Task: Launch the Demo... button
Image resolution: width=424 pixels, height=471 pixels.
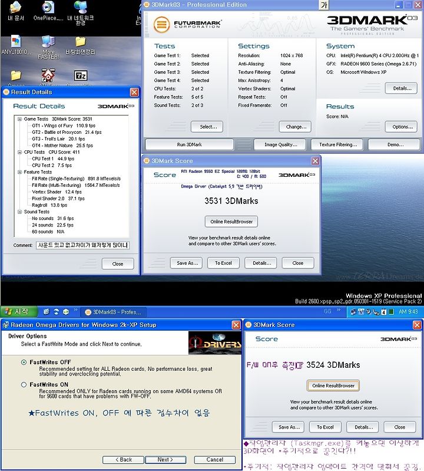Action: point(394,144)
